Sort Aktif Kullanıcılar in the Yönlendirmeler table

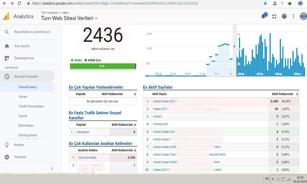coord(135,94)
